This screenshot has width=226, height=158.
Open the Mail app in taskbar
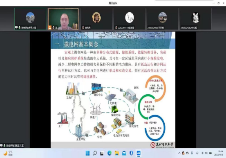[x=124, y=153]
